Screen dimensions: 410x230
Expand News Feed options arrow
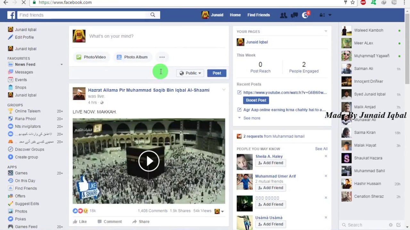pos(61,65)
